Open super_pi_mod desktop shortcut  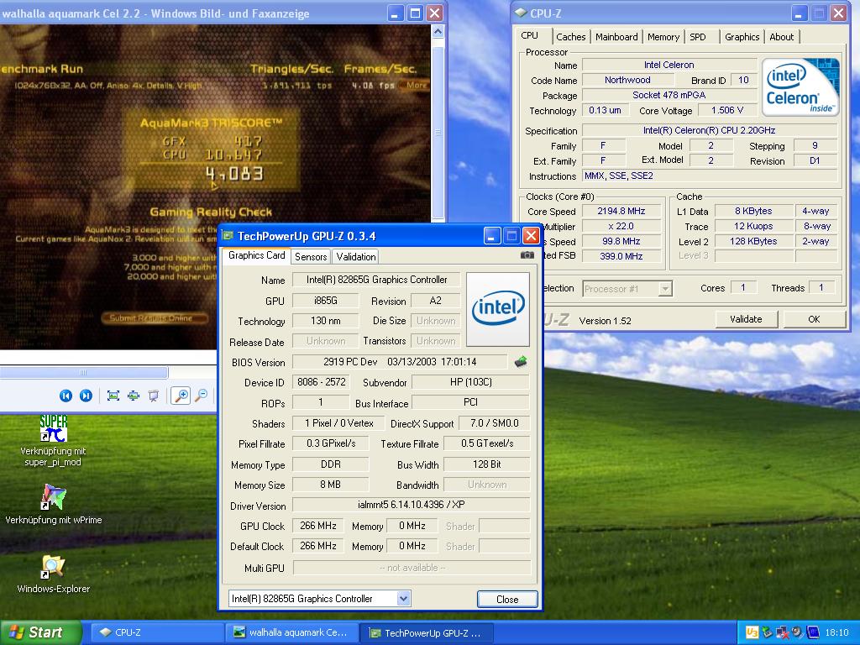[53, 441]
